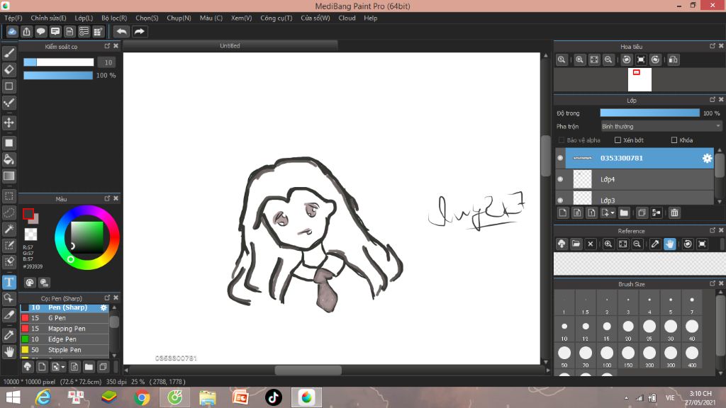Toggle the Bảo vệ alpha checkbox
Viewport: 726px width, 408px height.
(x=562, y=140)
